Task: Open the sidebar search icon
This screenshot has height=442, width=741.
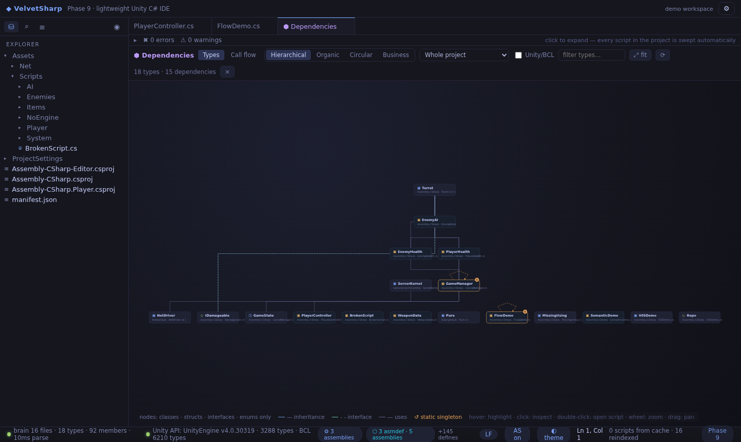Action: coord(27,27)
